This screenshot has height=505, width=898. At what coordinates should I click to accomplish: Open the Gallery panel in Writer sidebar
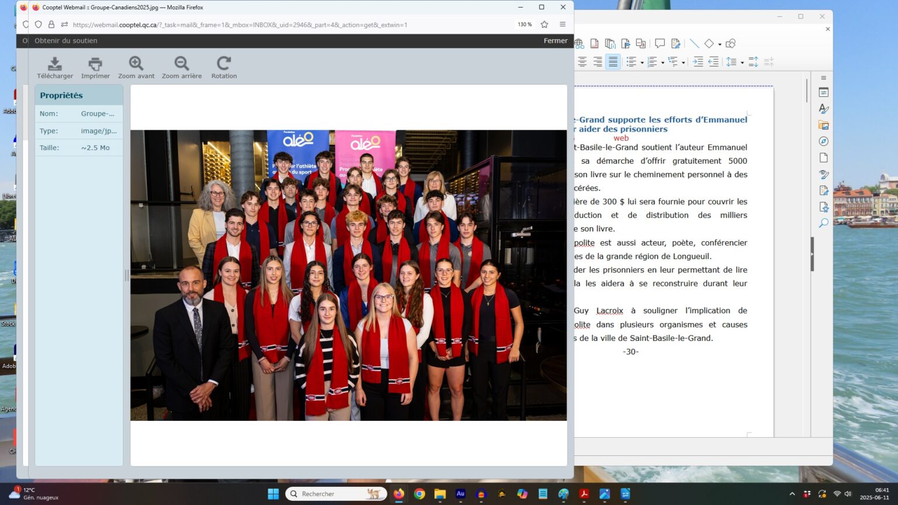824,125
